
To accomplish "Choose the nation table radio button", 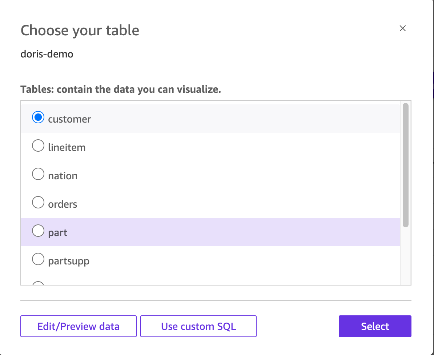I will [38, 174].
